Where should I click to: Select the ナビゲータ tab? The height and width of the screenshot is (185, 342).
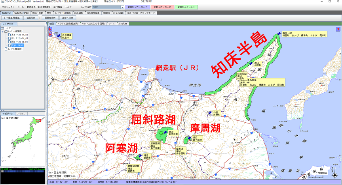tap(8, 114)
